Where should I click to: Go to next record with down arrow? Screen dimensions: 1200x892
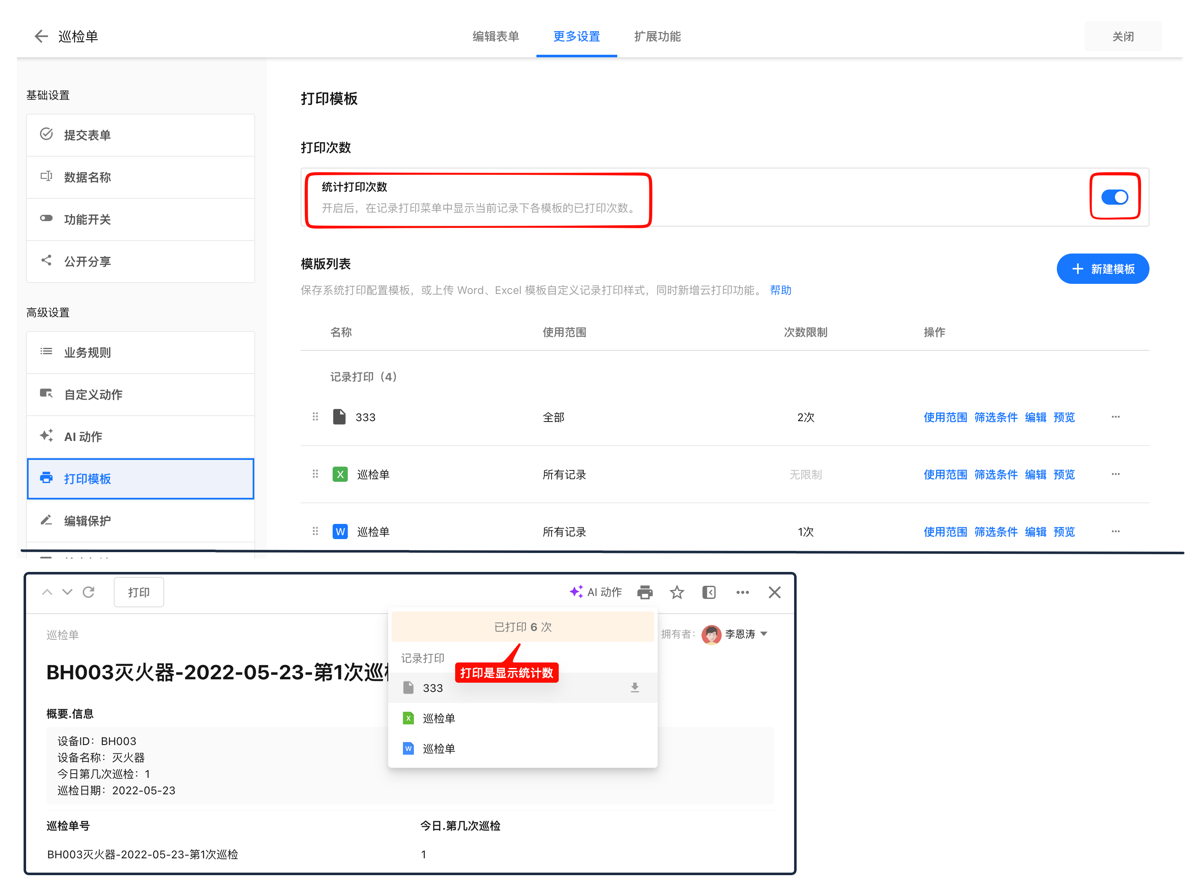(x=67, y=592)
